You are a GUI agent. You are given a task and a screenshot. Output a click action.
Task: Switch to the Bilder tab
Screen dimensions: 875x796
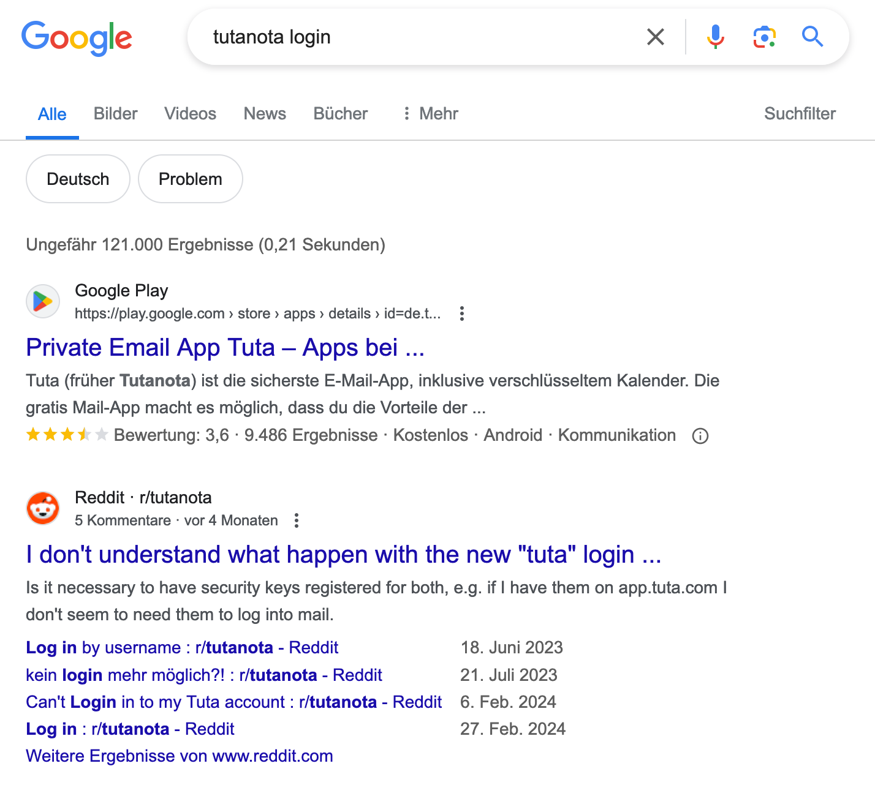coord(115,114)
